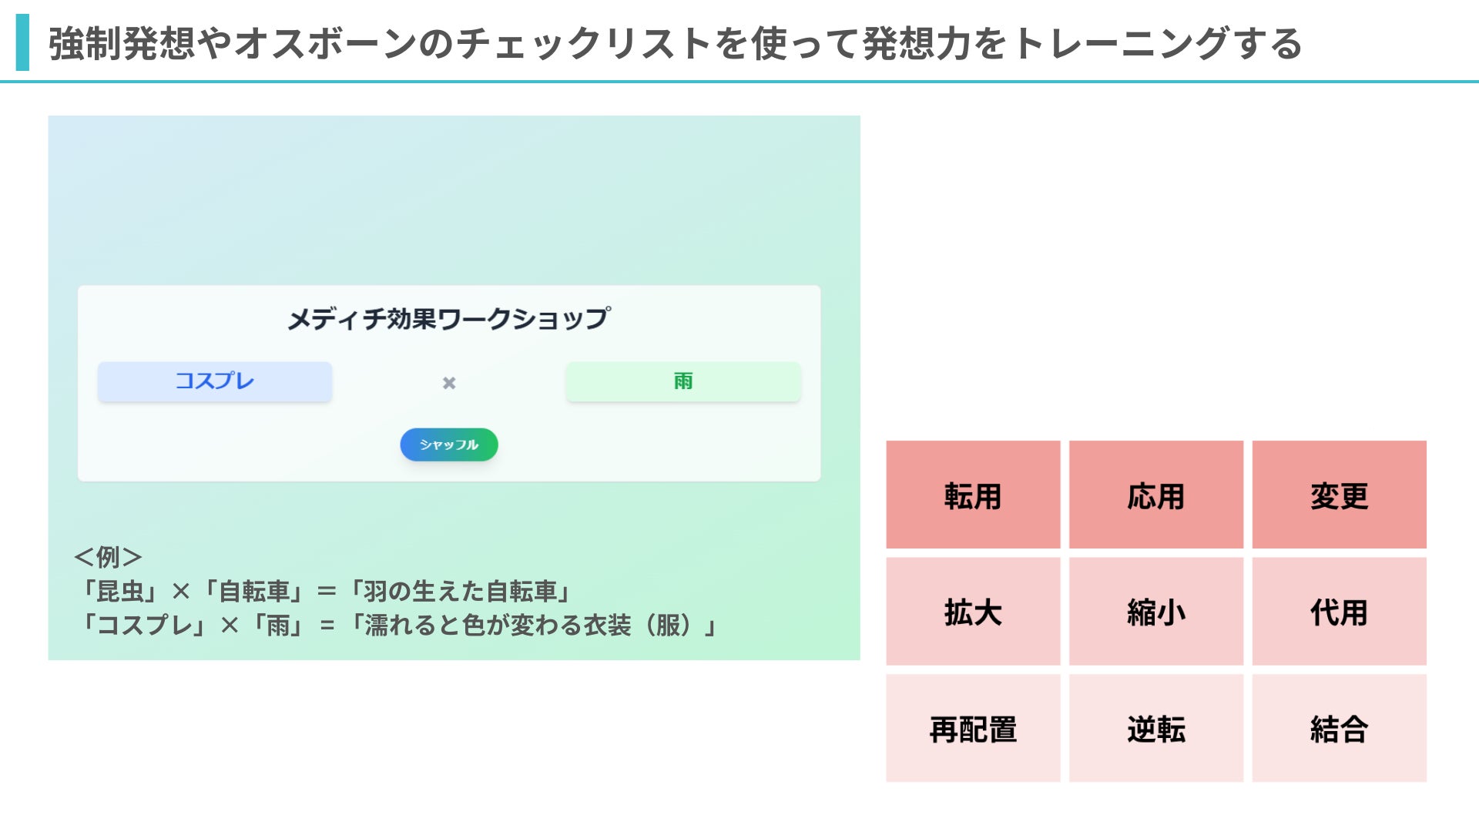Click the ＜例＞ label
This screenshot has height=832, width=1479.
[108, 556]
